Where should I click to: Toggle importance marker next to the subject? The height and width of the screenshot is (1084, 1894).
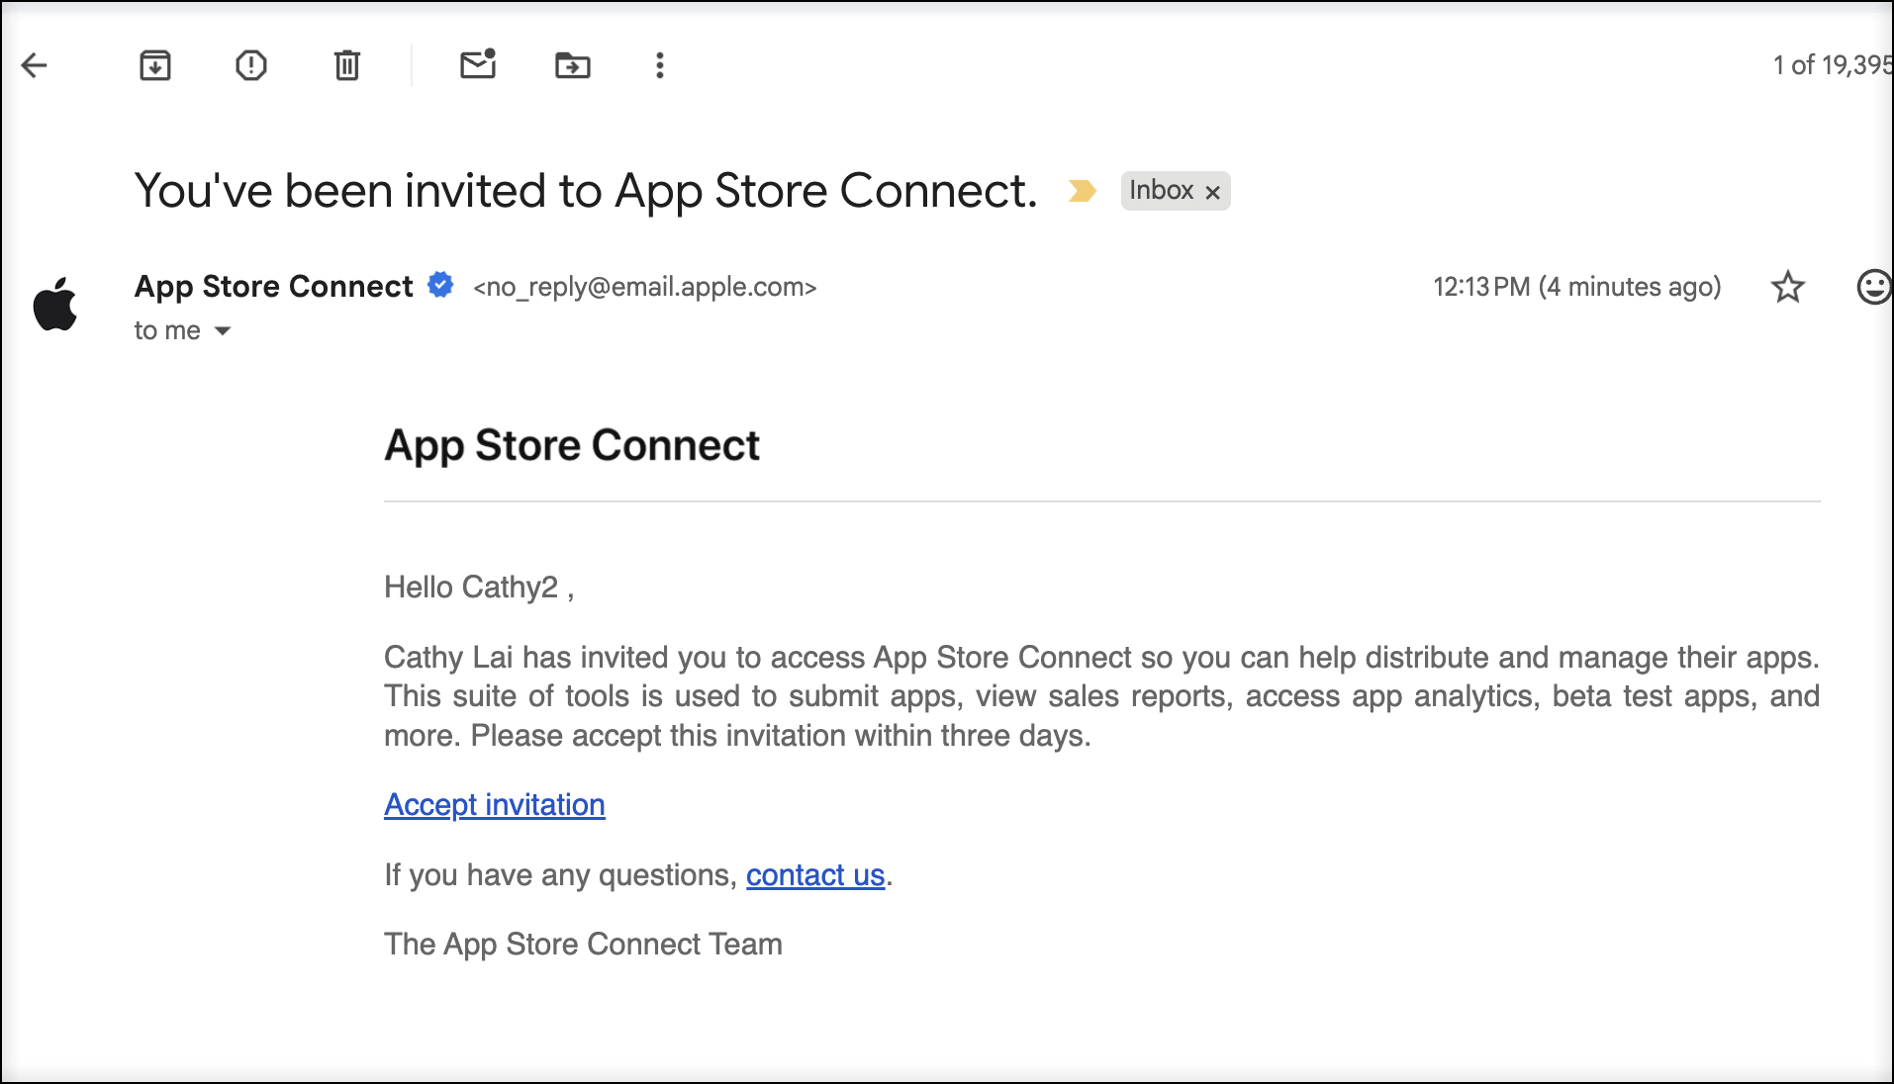[1084, 191]
